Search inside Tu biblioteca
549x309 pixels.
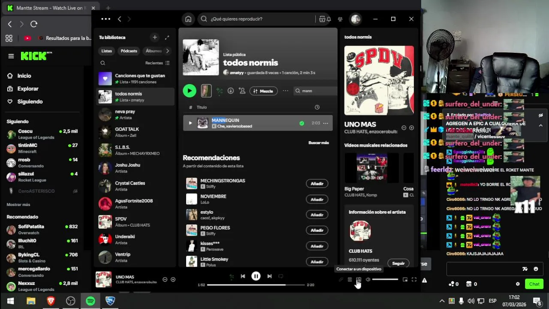103,63
